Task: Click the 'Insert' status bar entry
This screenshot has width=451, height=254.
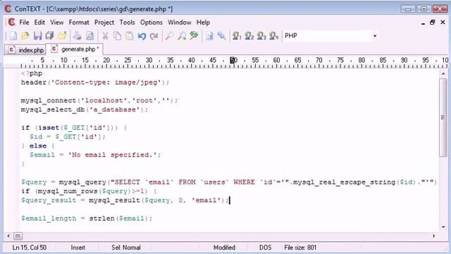Action: (x=78, y=248)
